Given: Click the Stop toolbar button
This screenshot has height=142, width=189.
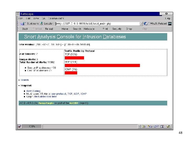Looking at the screenshot, I should 145,29.
